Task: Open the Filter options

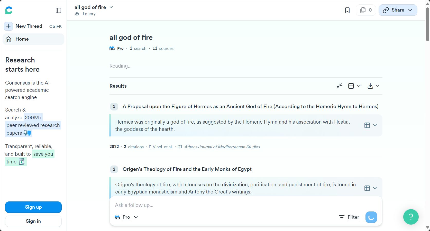Action: 349,217
